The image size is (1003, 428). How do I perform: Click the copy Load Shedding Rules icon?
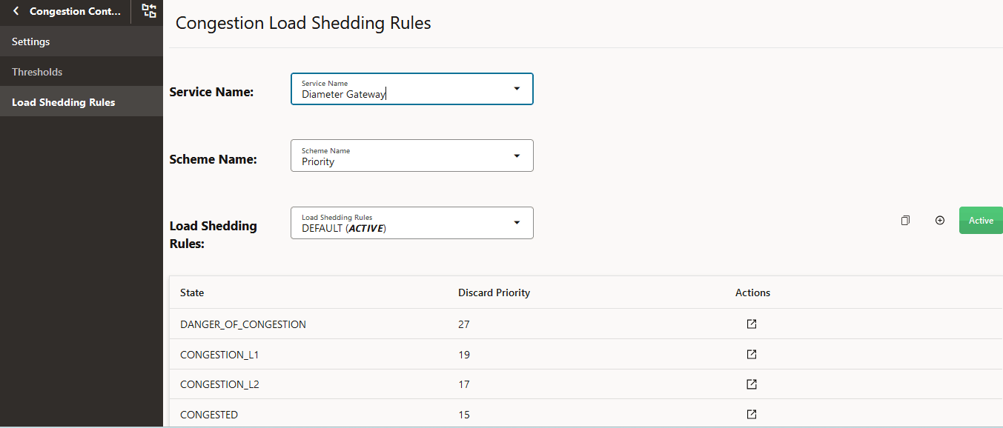pos(905,220)
